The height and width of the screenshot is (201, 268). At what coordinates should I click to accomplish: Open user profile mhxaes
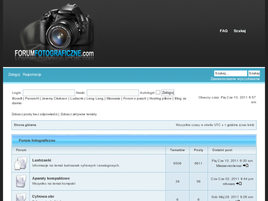pos(229,184)
